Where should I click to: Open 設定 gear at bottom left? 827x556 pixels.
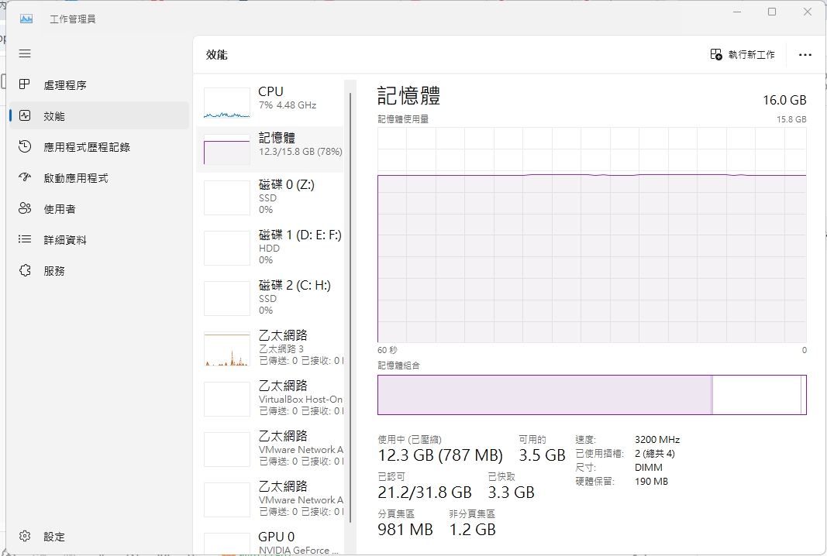coord(25,536)
